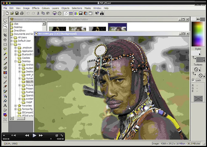The image size is (207, 147).
Task: Open the Colours menu
Action: click(x=46, y=8)
